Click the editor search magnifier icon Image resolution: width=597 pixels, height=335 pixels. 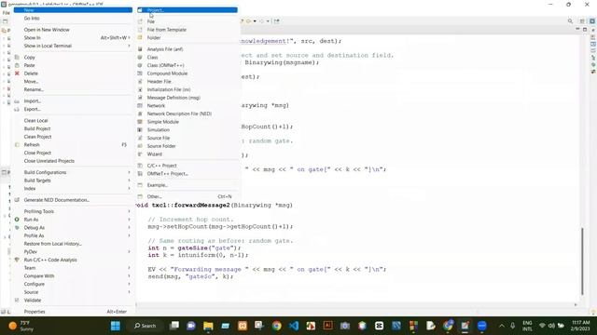click(x=570, y=21)
